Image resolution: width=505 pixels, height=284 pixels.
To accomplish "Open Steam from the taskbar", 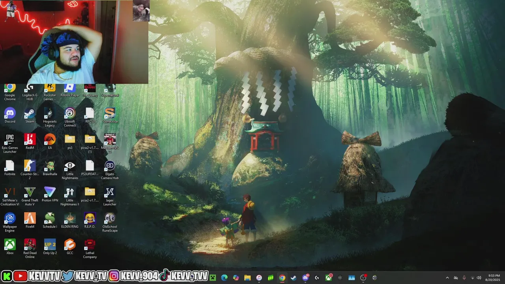I will (x=294, y=278).
